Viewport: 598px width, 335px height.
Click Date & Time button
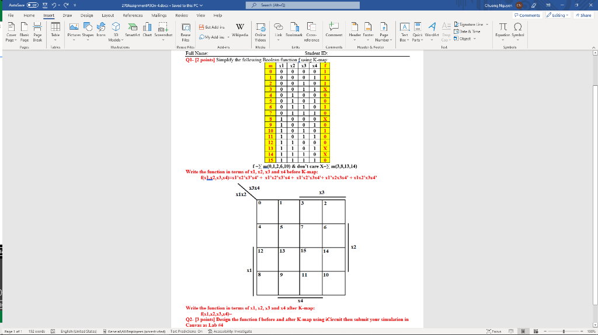tap(467, 32)
